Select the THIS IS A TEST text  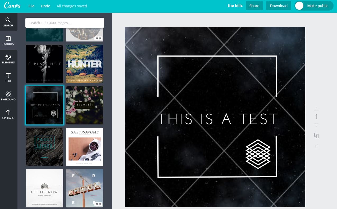tap(217, 119)
